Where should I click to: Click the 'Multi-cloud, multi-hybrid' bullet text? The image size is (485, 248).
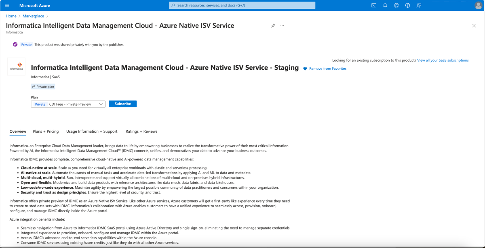[x=42, y=178]
